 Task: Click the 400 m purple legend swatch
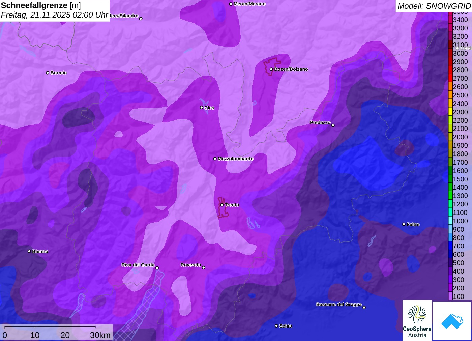pyautogui.click(x=450, y=271)
